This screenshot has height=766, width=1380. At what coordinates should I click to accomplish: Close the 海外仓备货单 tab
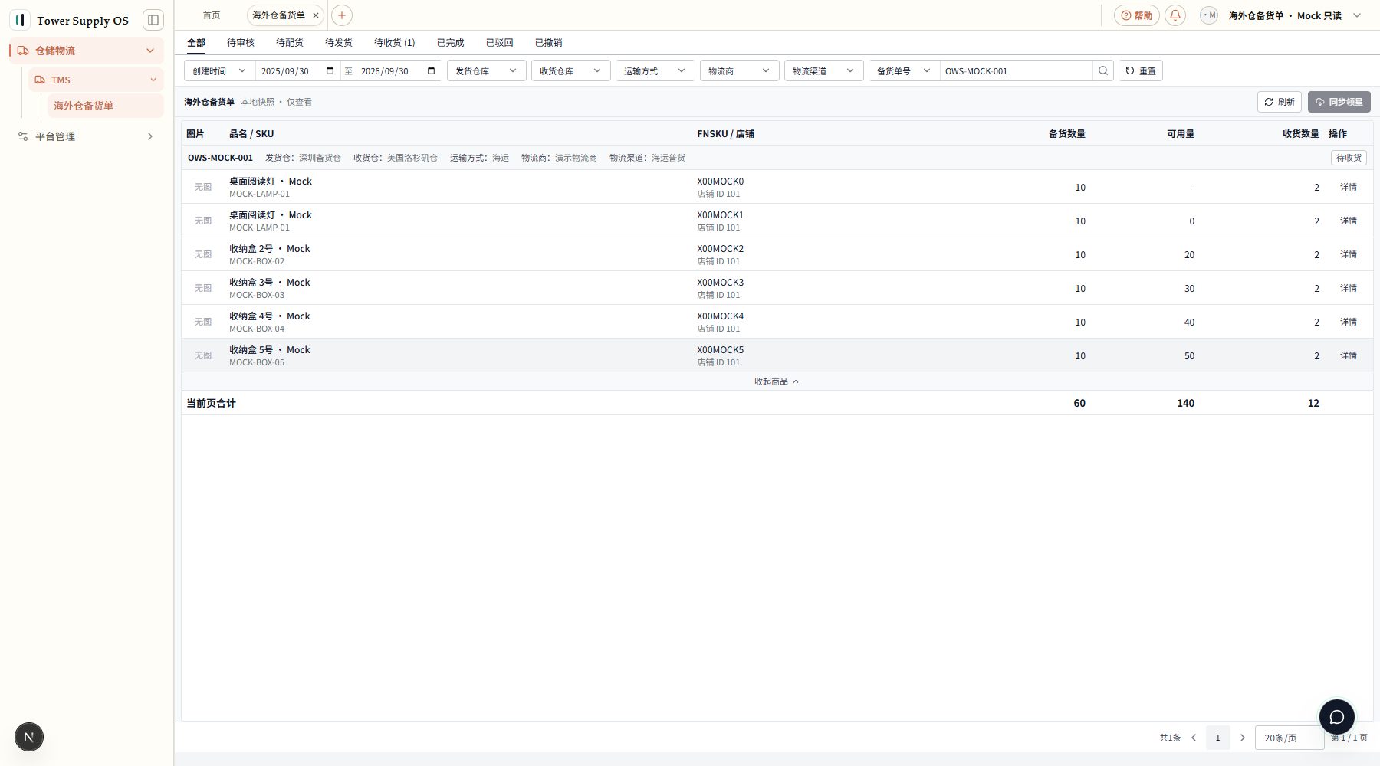coord(316,15)
